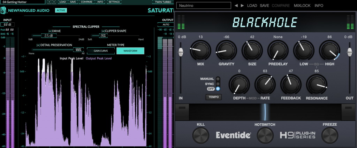The height and width of the screenshot is (148, 357).
Task: Click the Blackhole MIX knob
Action: 200,50
